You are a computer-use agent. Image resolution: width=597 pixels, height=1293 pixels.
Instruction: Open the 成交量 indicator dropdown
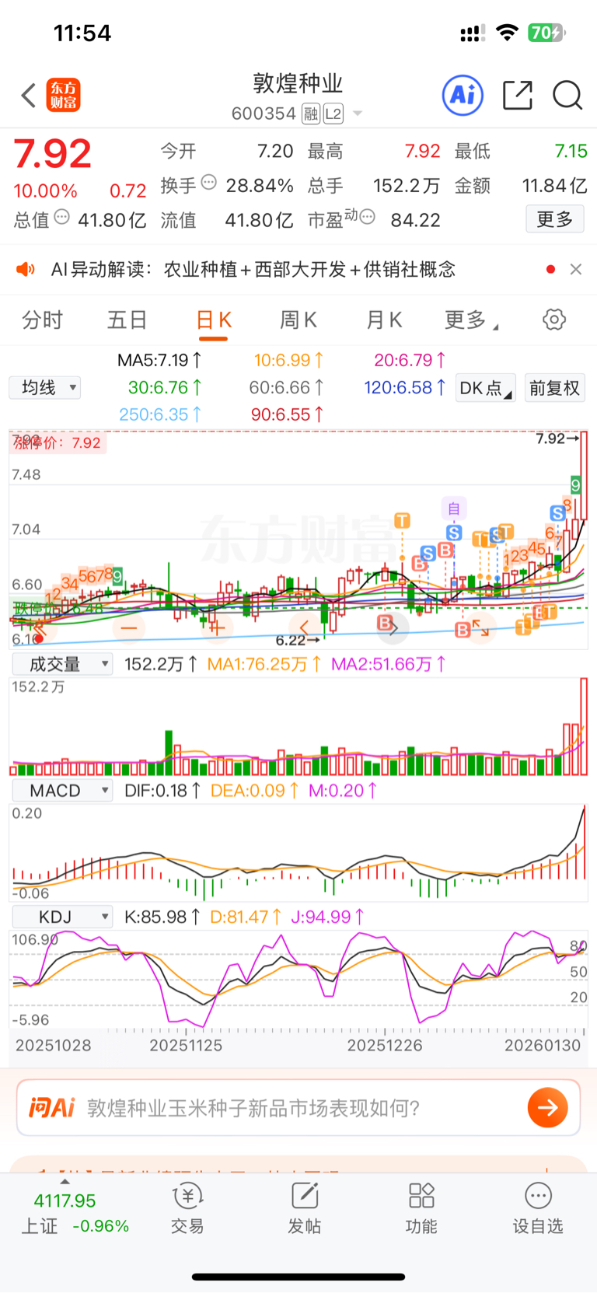(62, 664)
